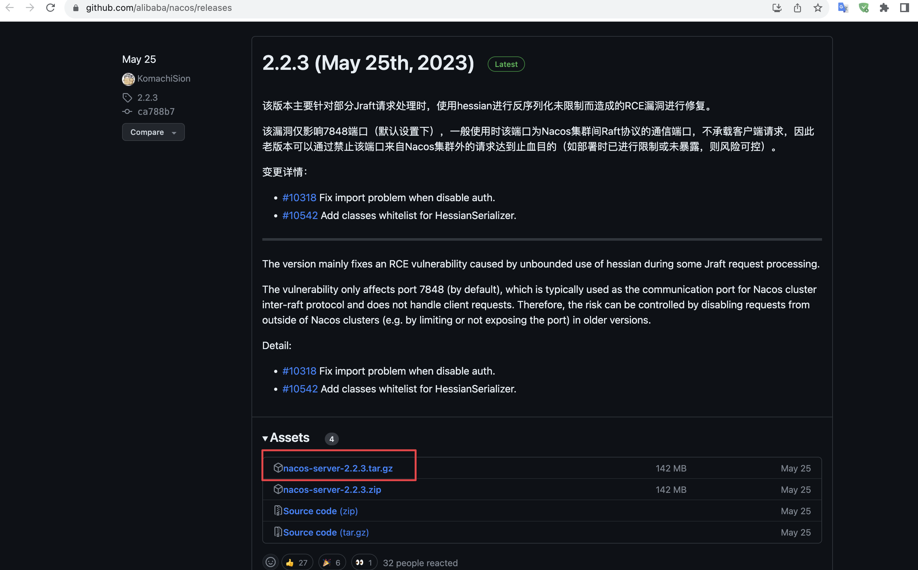
Task: Open the 2.2.3 (May 25th, 2023) release title
Action: (x=368, y=63)
